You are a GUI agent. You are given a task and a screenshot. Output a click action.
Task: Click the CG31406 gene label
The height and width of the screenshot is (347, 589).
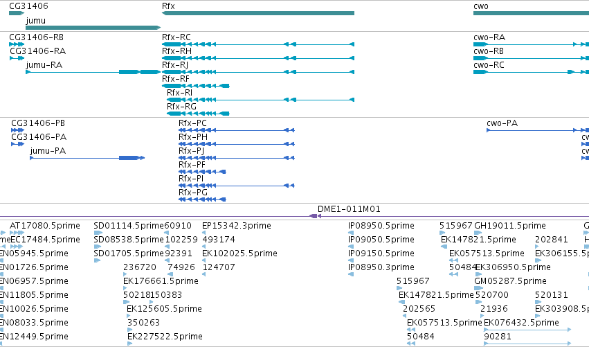[28, 6]
